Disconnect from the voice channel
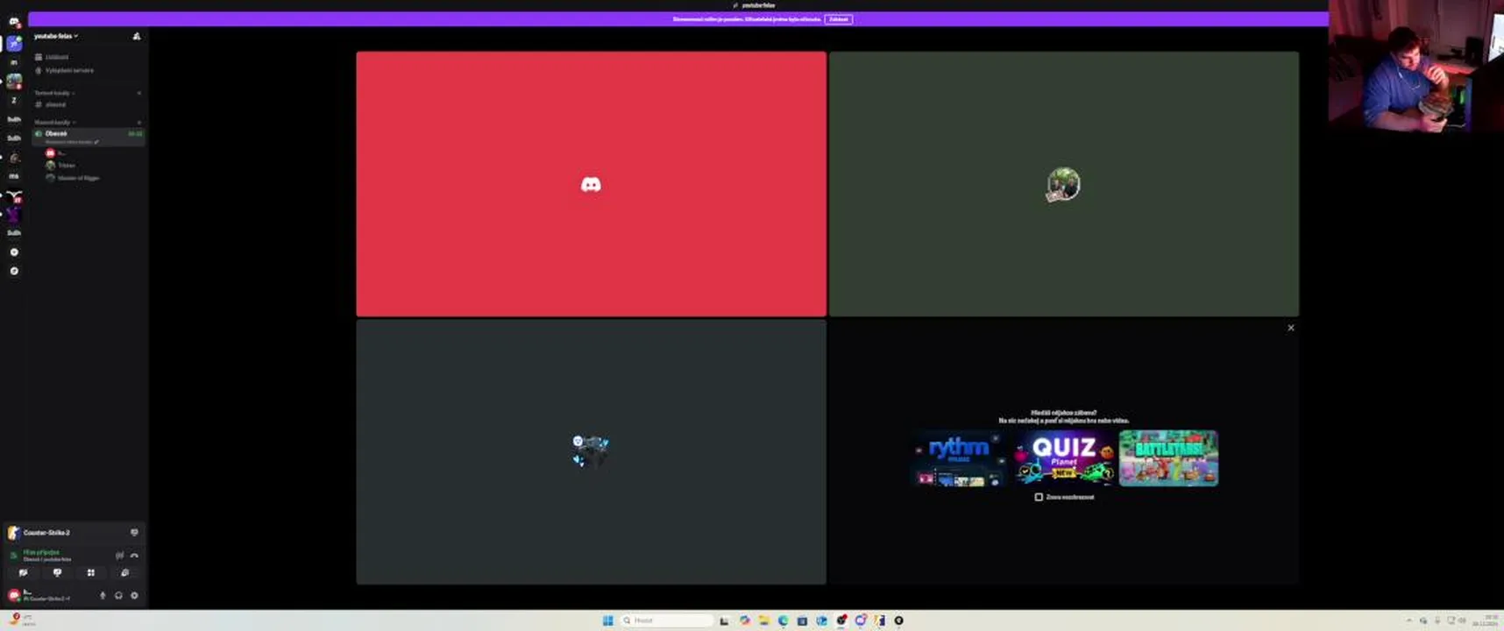 (134, 556)
